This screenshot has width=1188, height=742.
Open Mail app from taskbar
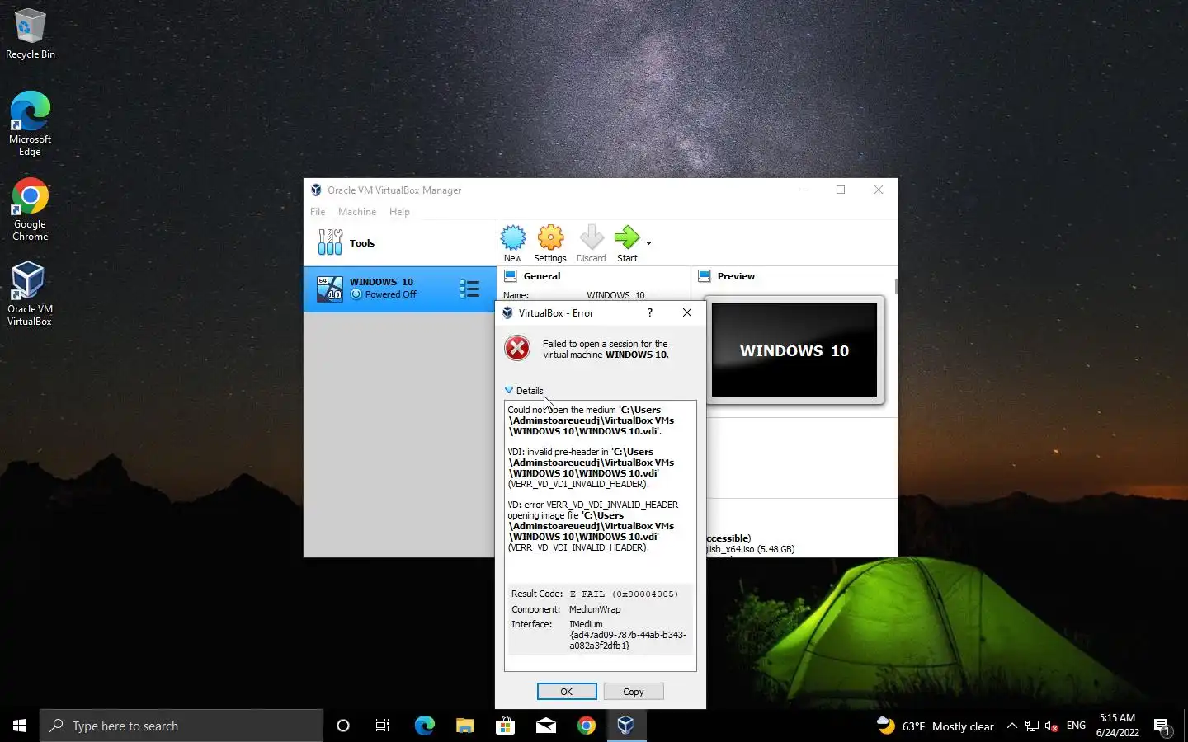pyautogui.click(x=545, y=726)
